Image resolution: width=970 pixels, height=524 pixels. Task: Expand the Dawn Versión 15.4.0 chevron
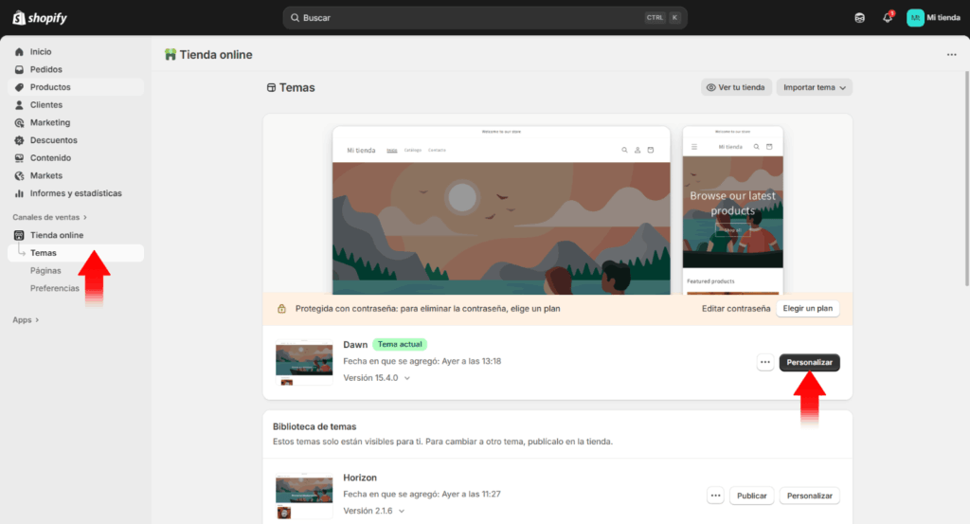pyautogui.click(x=407, y=378)
